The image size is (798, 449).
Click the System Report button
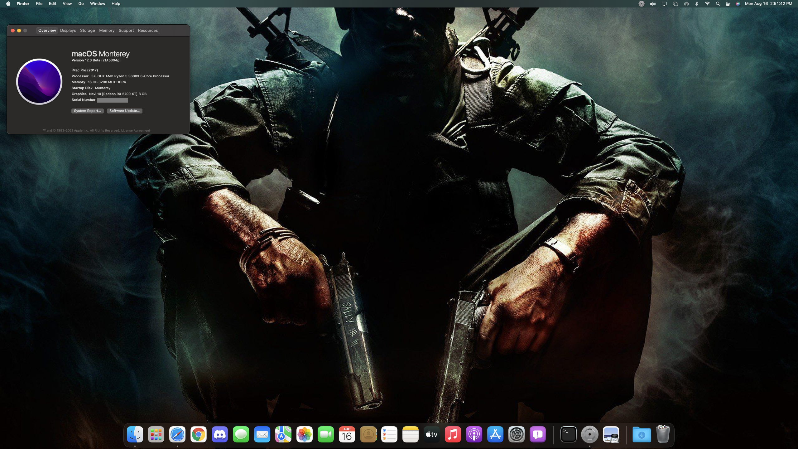87,111
